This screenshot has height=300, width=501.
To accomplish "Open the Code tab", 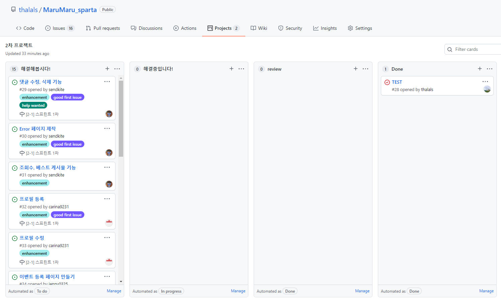I will click(25, 28).
